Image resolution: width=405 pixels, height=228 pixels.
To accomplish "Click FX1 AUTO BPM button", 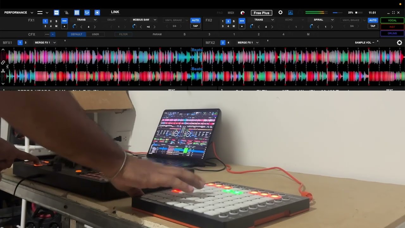I will [196, 20].
